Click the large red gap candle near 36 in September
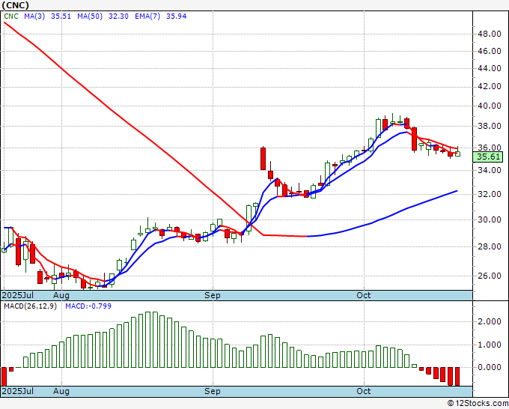The height and width of the screenshot is (409, 509). [x=263, y=159]
